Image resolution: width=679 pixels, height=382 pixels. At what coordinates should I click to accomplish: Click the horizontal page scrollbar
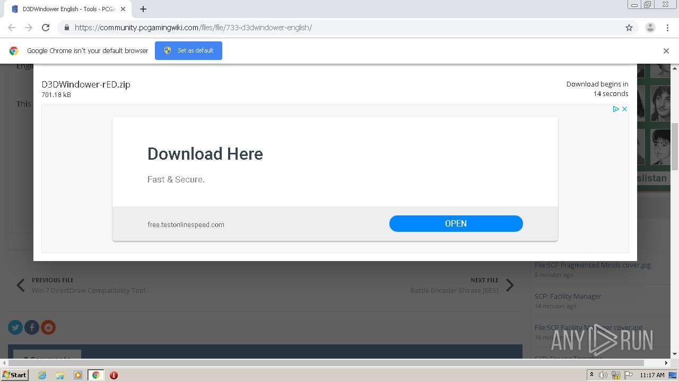pos(326,363)
